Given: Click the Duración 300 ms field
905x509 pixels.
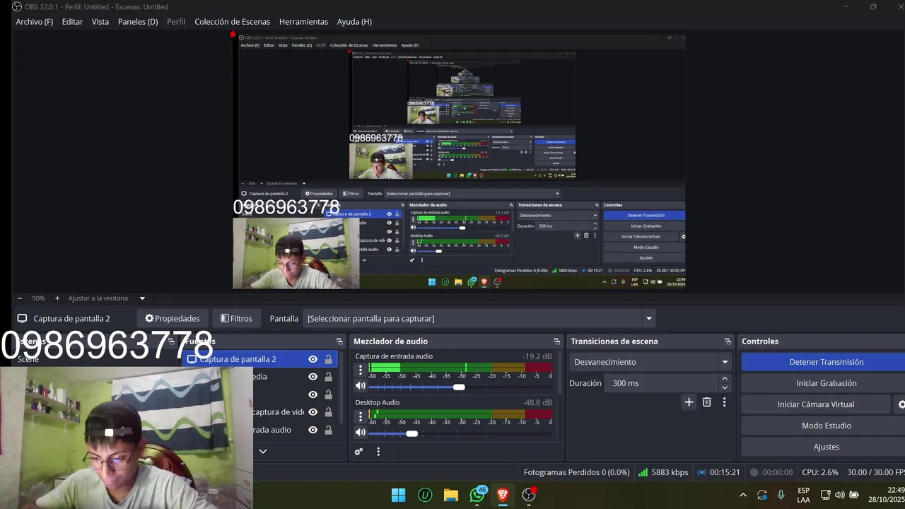Looking at the screenshot, I should tap(668, 383).
